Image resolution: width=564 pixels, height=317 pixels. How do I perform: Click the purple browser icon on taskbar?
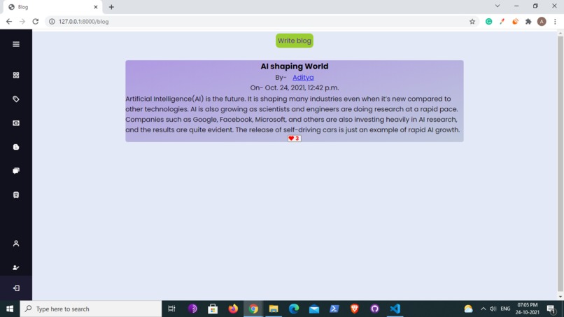[192, 309]
